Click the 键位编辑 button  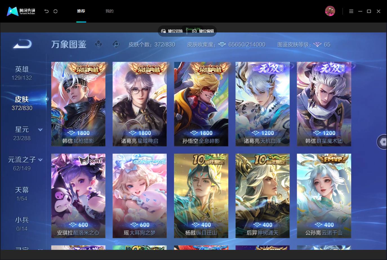pos(203,31)
